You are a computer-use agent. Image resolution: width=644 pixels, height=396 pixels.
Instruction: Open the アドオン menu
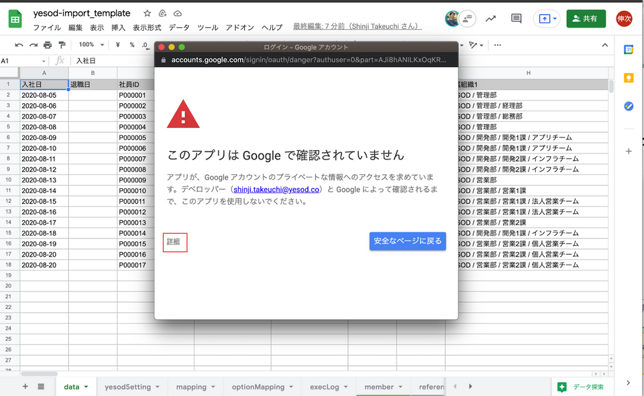[240, 27]
